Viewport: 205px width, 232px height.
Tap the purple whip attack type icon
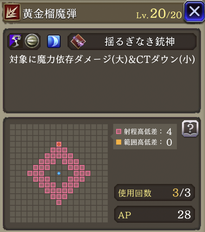click(x=15, y=41)
